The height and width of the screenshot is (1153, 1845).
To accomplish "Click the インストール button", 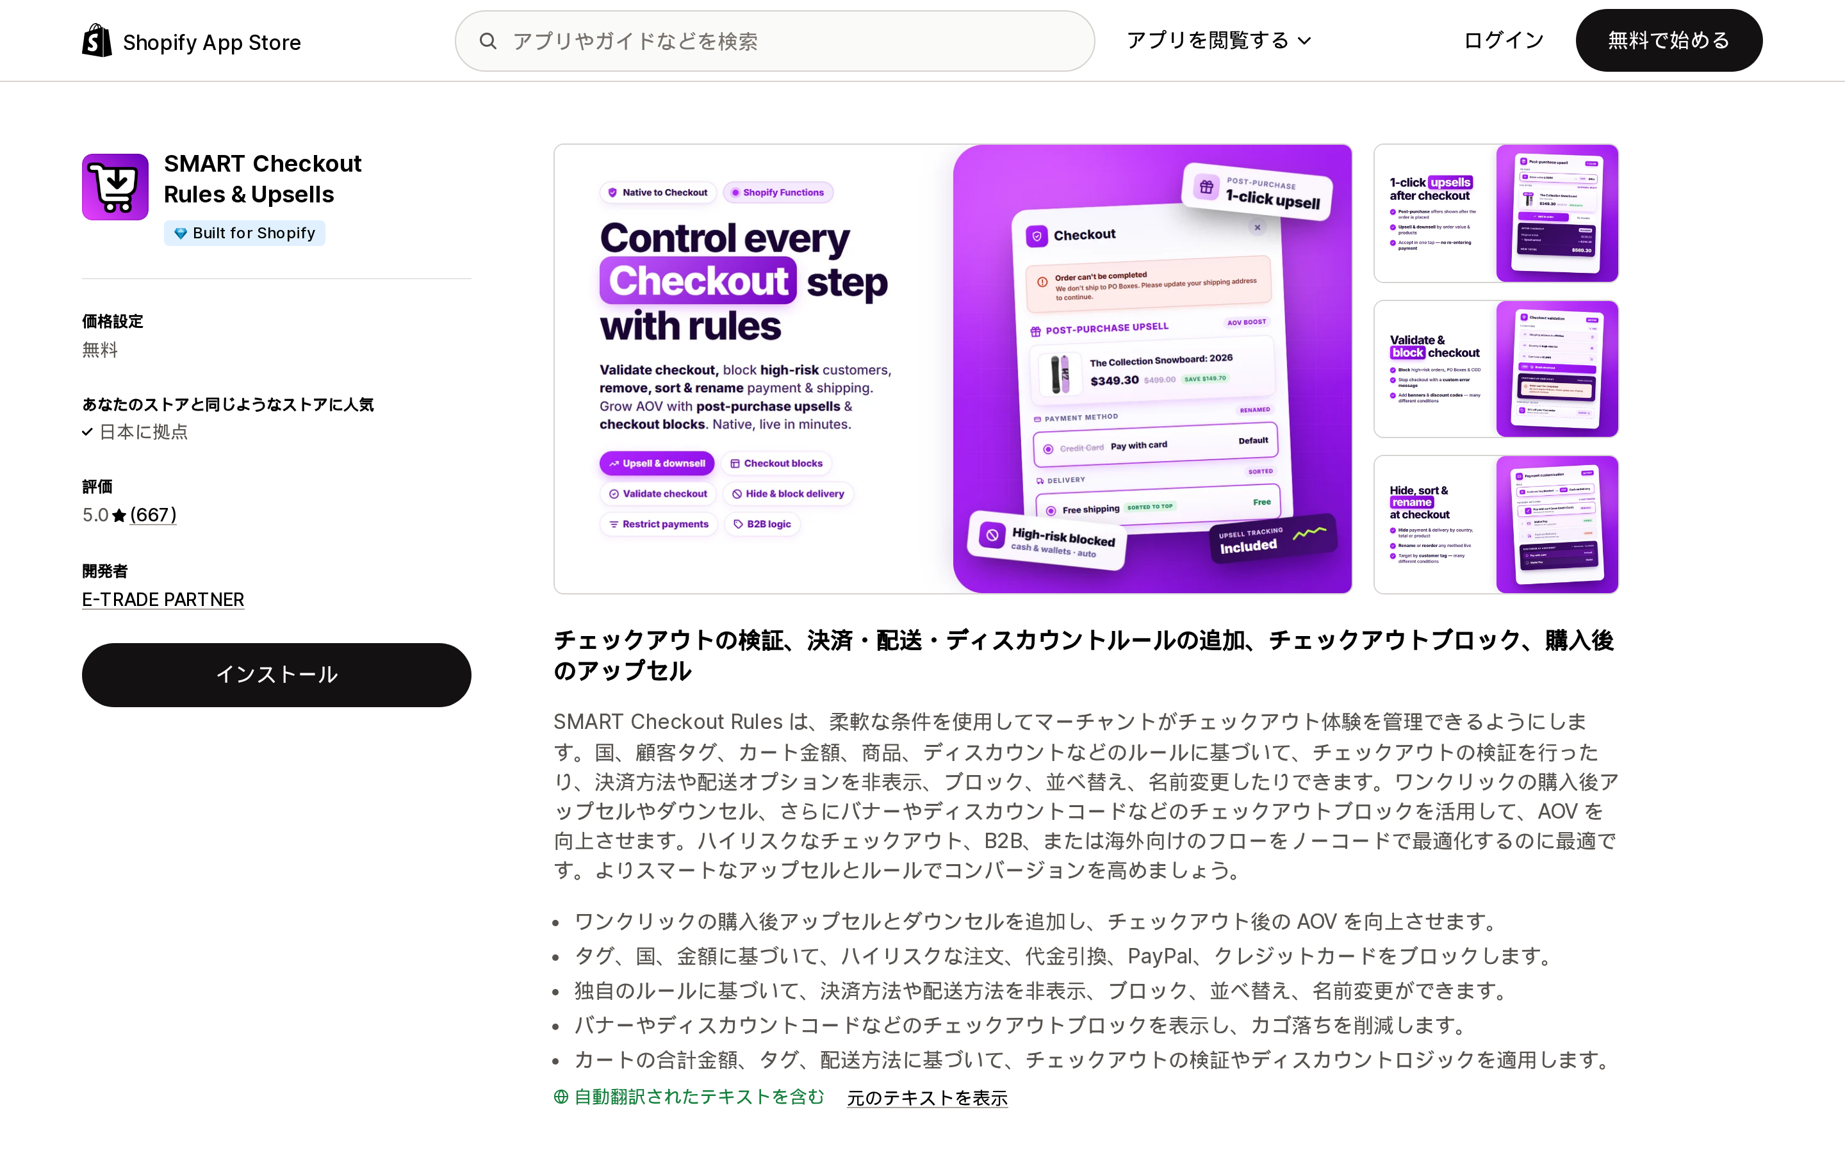I will click(x=277, y=675).
